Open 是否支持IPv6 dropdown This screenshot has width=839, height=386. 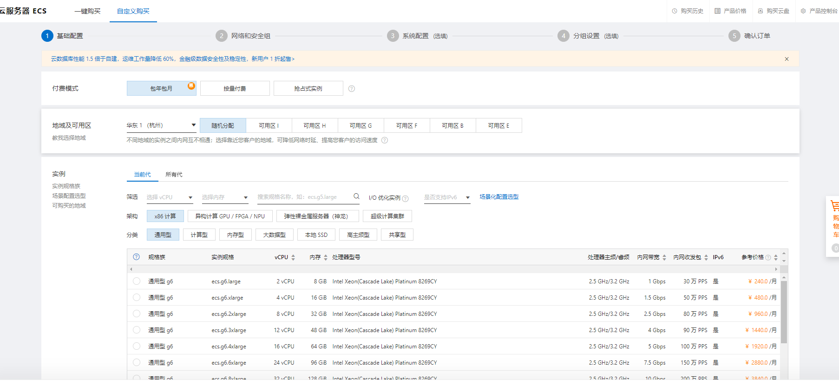coord(447,197)
